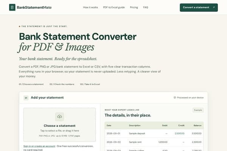Click the Tap to select a file text
This screenshot has width=227, height=151.
click(x=59, y=131)
